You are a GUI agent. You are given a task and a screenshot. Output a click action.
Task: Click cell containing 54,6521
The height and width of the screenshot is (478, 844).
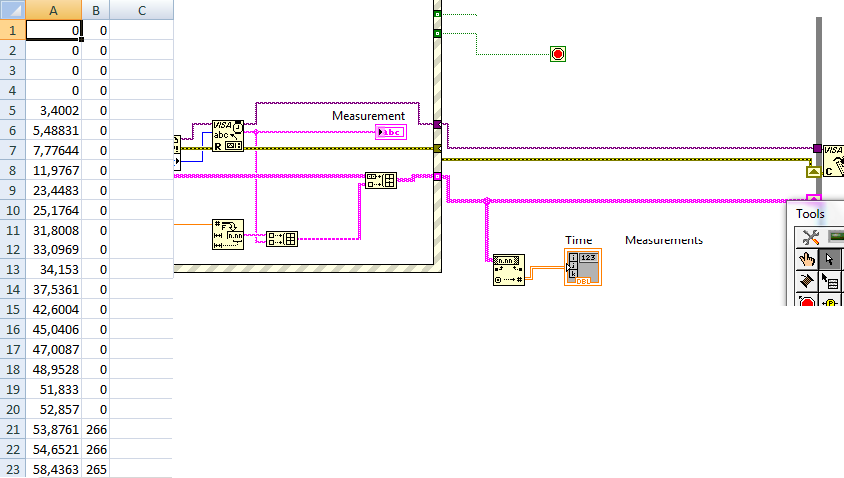point(53,449)
